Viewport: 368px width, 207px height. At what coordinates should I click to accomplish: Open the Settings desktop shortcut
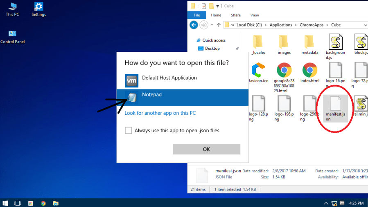pyautogui.click(x=38, y=9)
